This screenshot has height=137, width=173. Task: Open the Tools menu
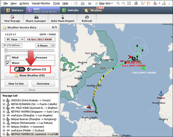click(57, 3)
